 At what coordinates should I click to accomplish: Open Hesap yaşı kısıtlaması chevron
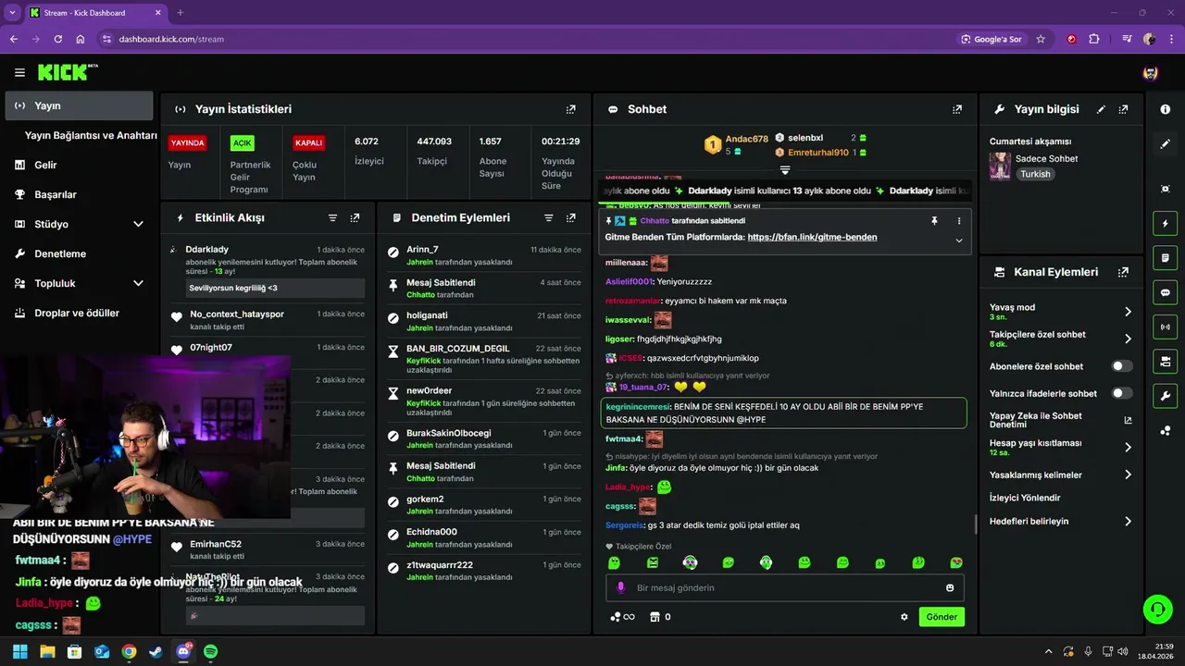pos(1128,448)
